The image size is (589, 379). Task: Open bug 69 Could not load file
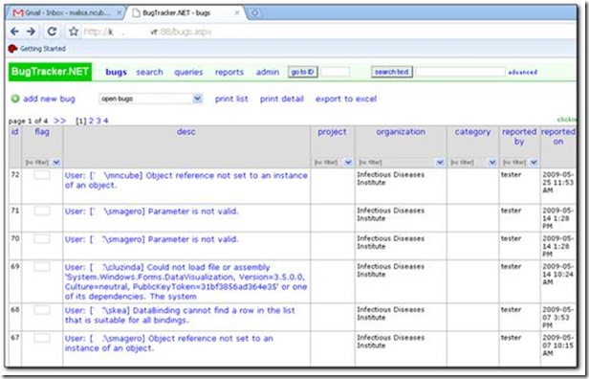(185, 281)
